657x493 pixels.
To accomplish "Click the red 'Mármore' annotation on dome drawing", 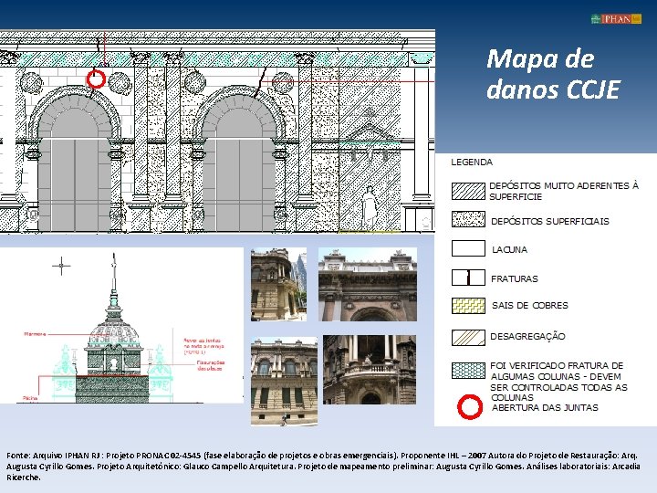I will tap(35, 334).
